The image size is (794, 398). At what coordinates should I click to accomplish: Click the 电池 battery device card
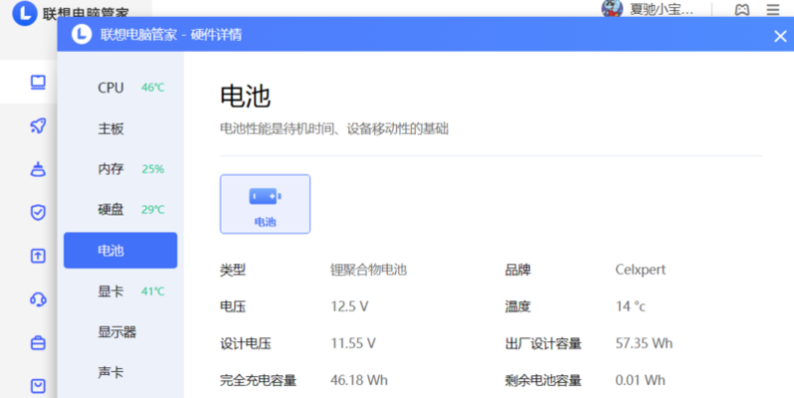tap(265, 204)
